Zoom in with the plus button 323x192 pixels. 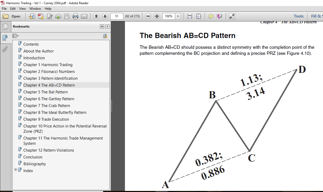point(157,16)
